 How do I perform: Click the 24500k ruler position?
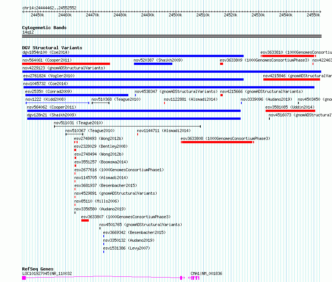point(175,15)
